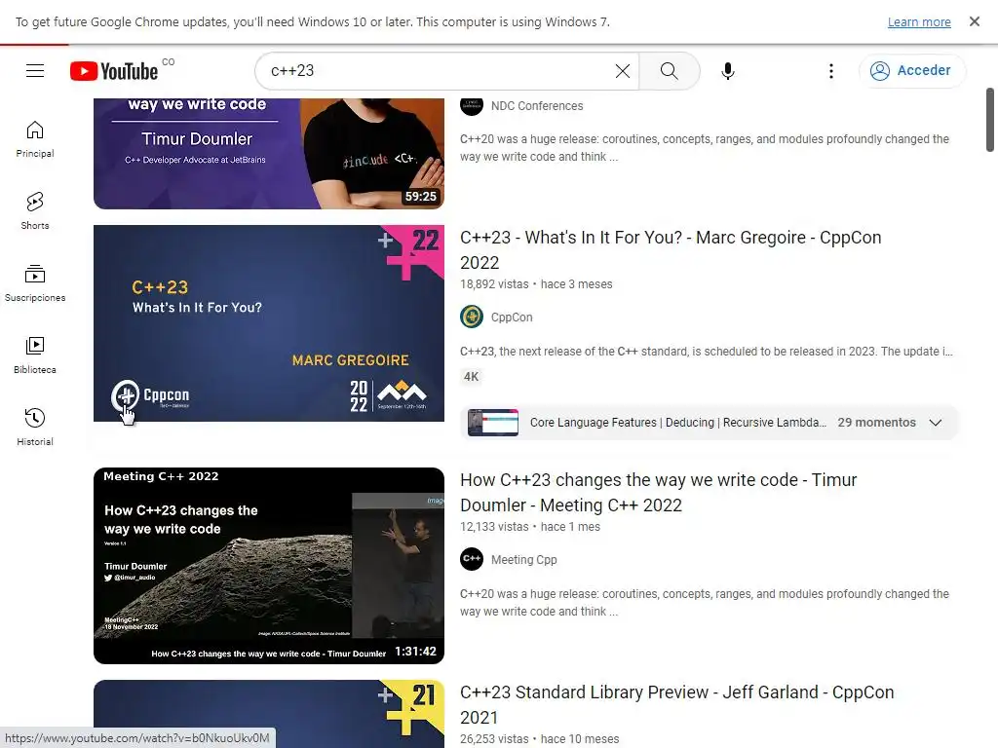
Task: Click the 18,892 vistas metadata text
Action: (494, 284)
